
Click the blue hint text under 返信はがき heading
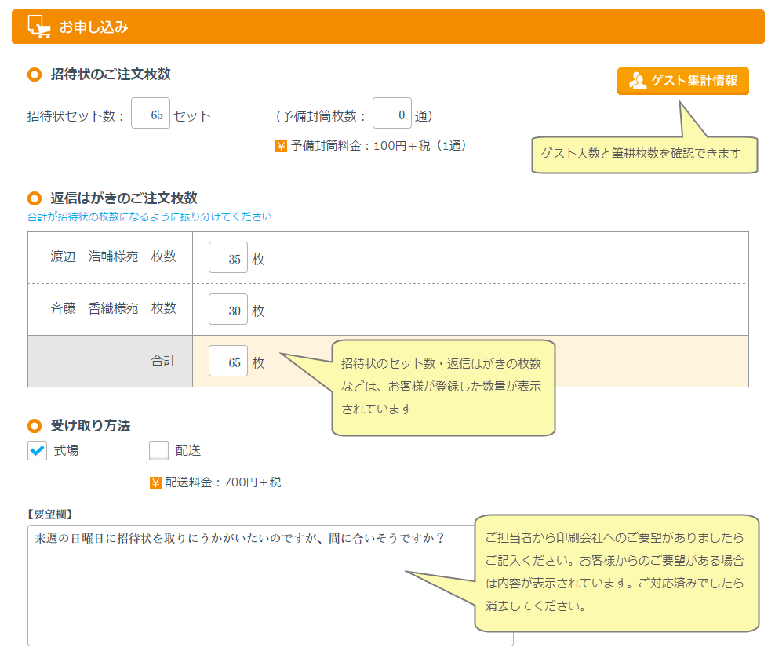click(x=150, y=217)
